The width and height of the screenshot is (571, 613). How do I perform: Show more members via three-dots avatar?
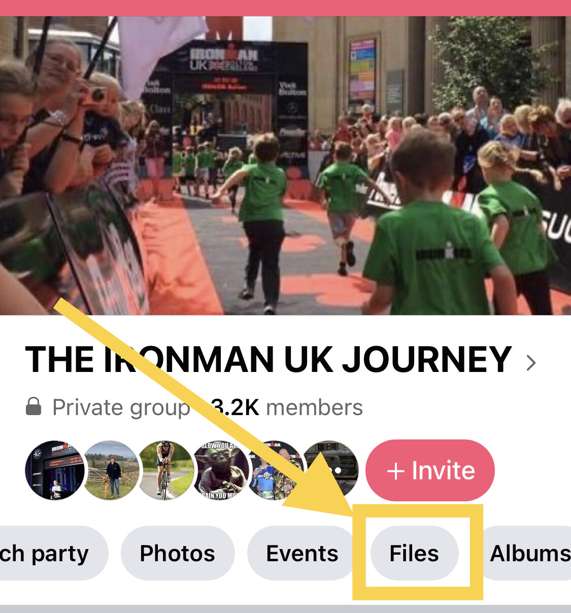pyautogui.click(x=330, y=470)
